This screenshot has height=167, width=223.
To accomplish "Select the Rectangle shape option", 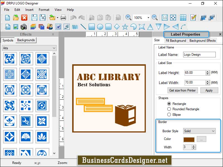I will click(x=169, y=104).
